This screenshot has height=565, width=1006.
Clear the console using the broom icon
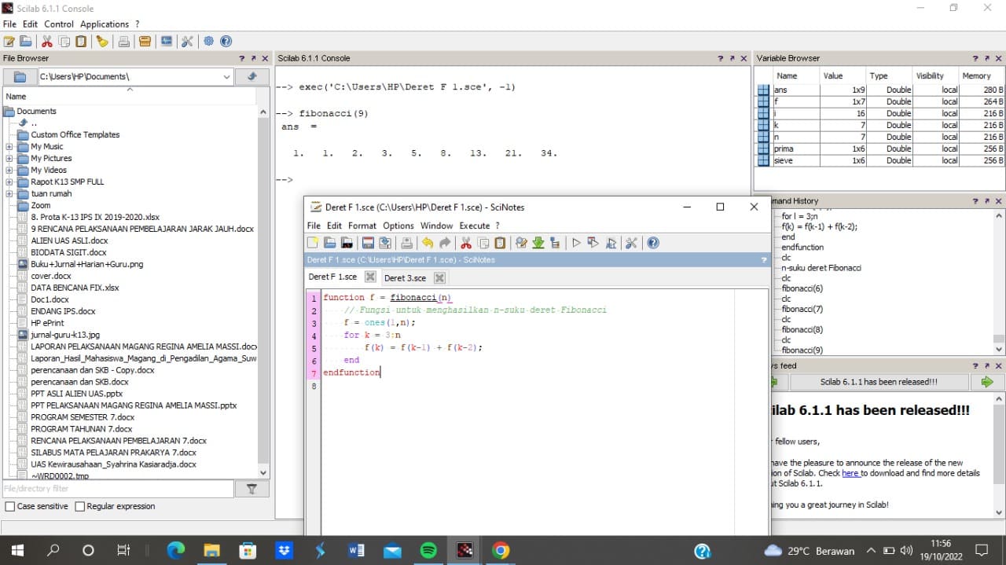[102, 42]
